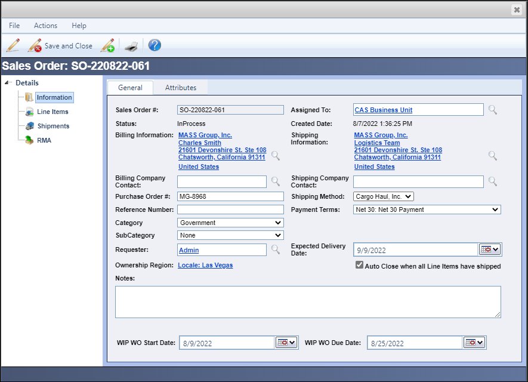This screenshot has height=382, width=528.
Task: Click the search magnifier next to Requester
Action: tap(275, 249)
